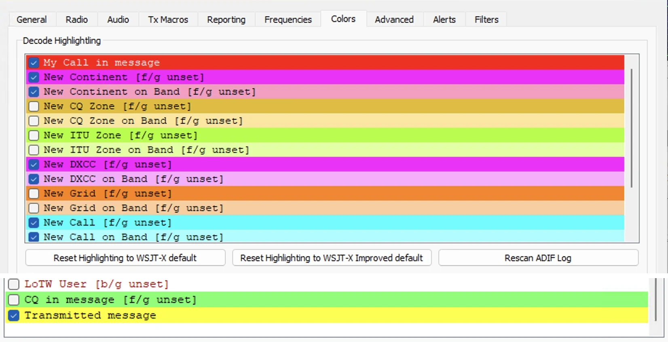The image size is (668, 342).
Task: Enable the New CQ Zone checkbox
Action: (x=34, y=106)
